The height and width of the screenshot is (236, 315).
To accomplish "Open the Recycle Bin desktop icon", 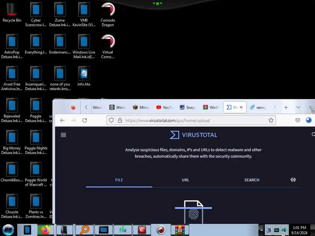I will (12, 12).
